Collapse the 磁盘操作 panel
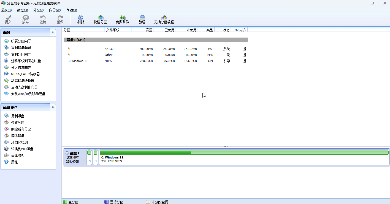 (x=53, y=107)
